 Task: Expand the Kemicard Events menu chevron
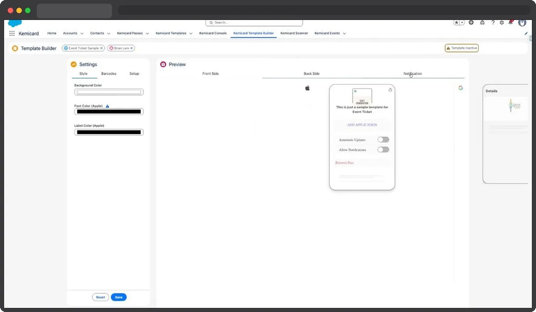point(344,34)
